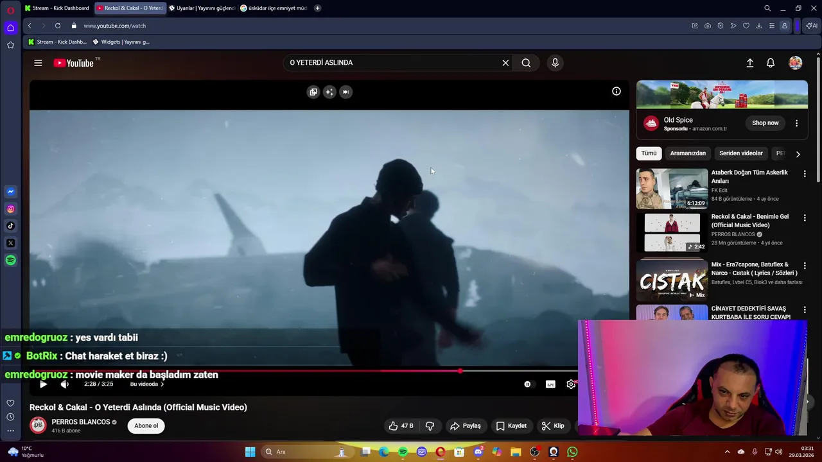Switch to 'üsküdar ilçe emniyet' browser tab
The image size is (822, 462).
[x=274, y=8]
